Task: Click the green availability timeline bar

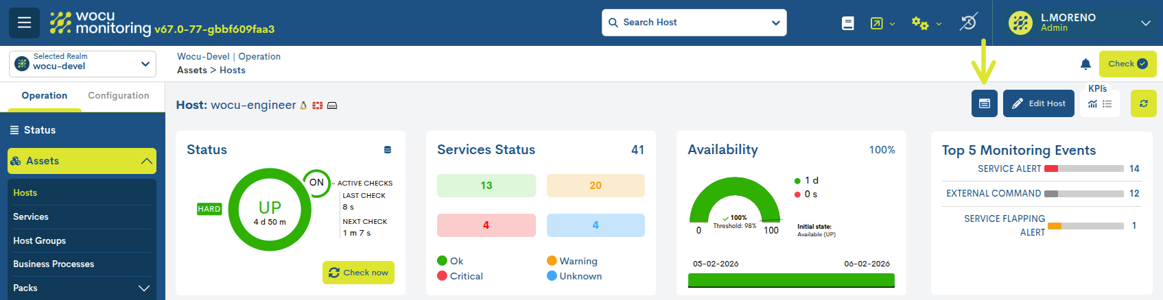Action: [791, 280]
